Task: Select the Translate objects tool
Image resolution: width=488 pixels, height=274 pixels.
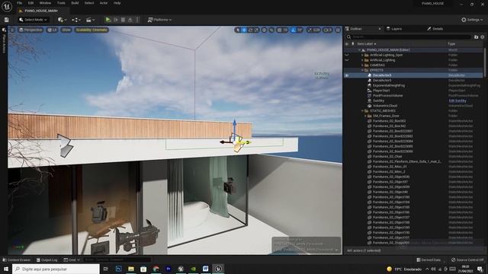Action: (x=244, y=30)
